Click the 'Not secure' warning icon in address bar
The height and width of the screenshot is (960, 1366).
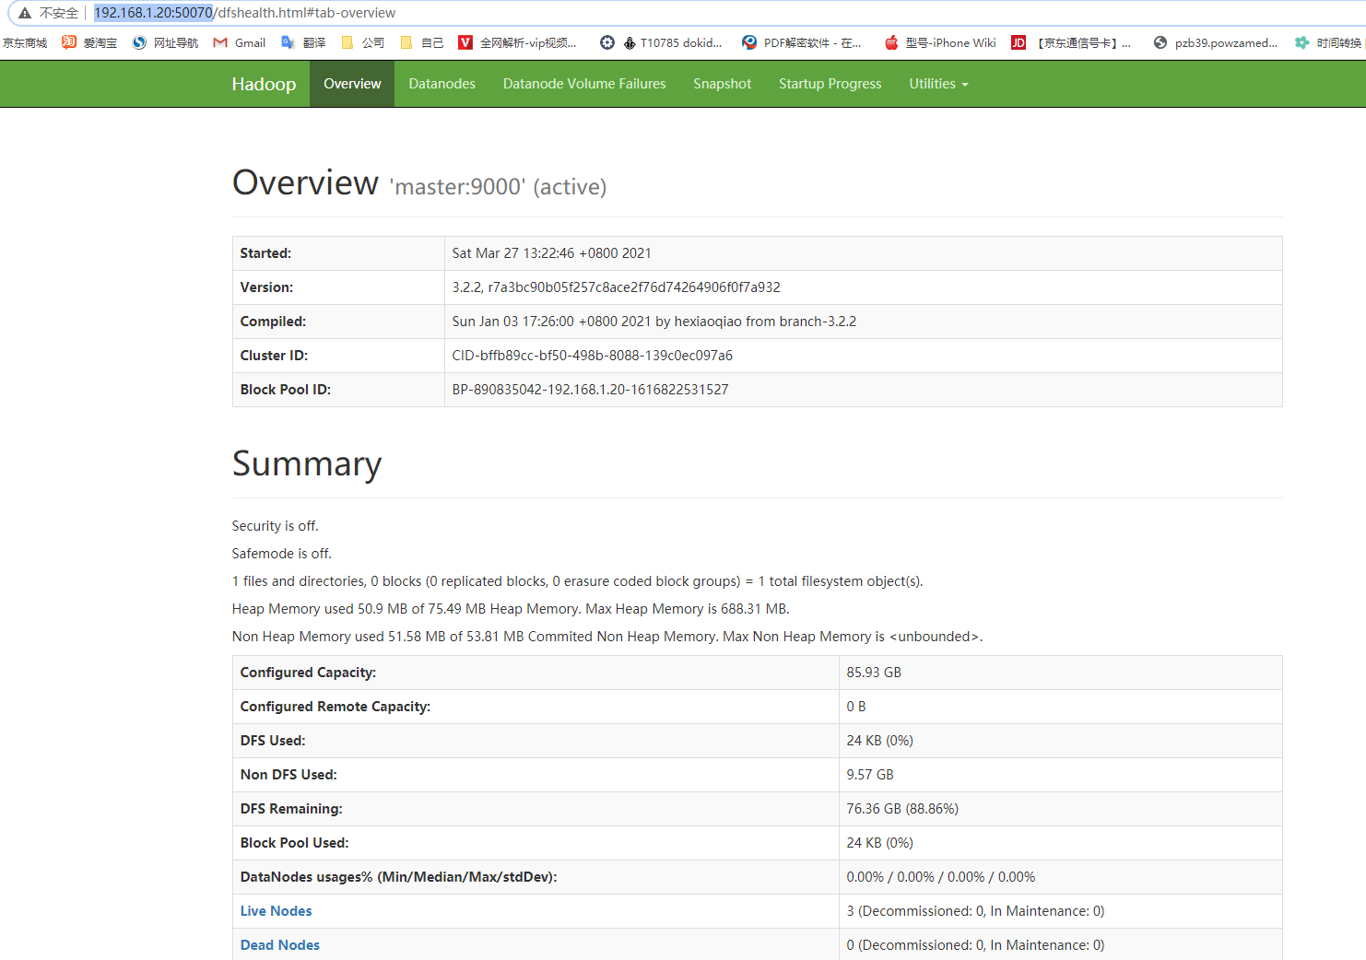tap(25, 13)
